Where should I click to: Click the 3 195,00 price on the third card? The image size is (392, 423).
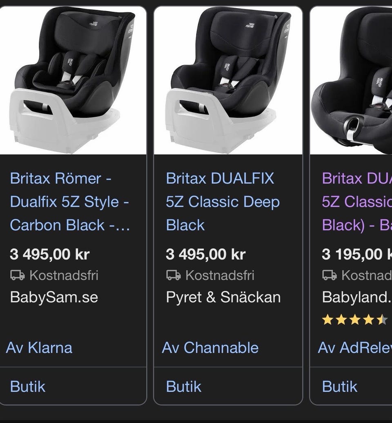click(x=356, y=255)
